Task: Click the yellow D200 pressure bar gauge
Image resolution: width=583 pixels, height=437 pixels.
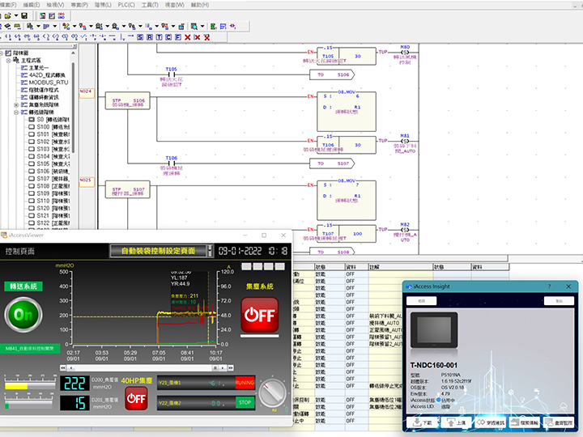Action: 30,386
